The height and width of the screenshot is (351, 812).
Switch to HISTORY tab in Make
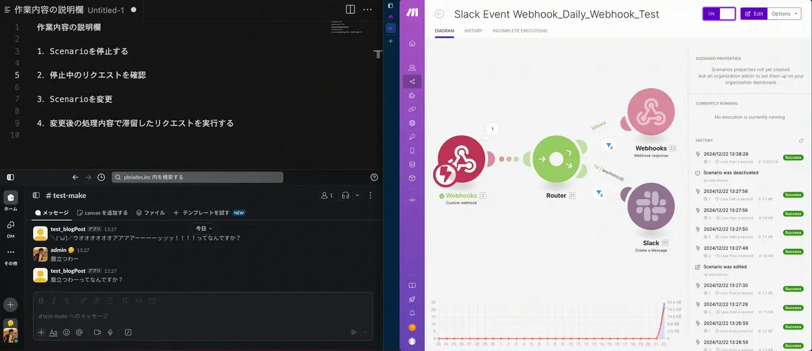(473, 31)
